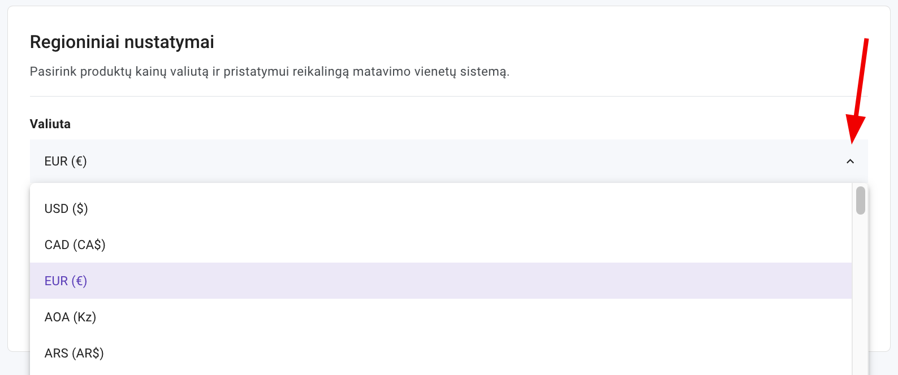Screen dimensions: 898x375
Task: Click the description text starting with Pasirink
Action: point(269,72)
